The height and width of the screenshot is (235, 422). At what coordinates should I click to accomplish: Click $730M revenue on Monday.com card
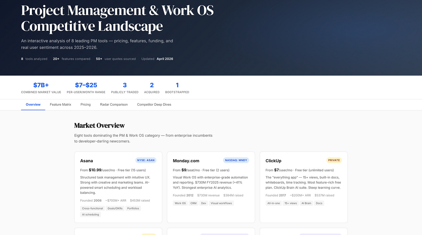click(x=208, y=195)
